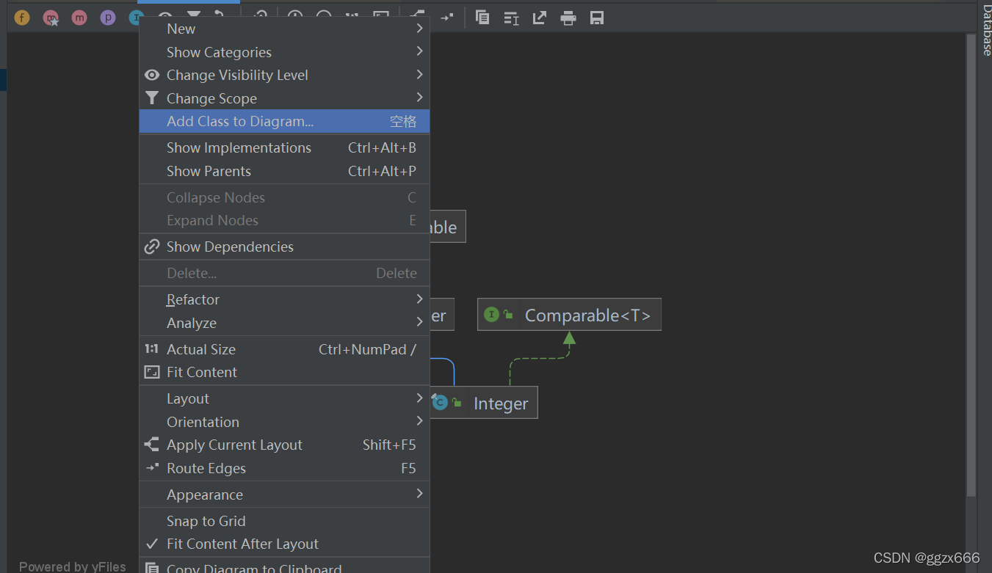The width and height of the screenshot is (992, 573).
Task: Select Actual Size menu entry
Action: click(x=284, y=349)
